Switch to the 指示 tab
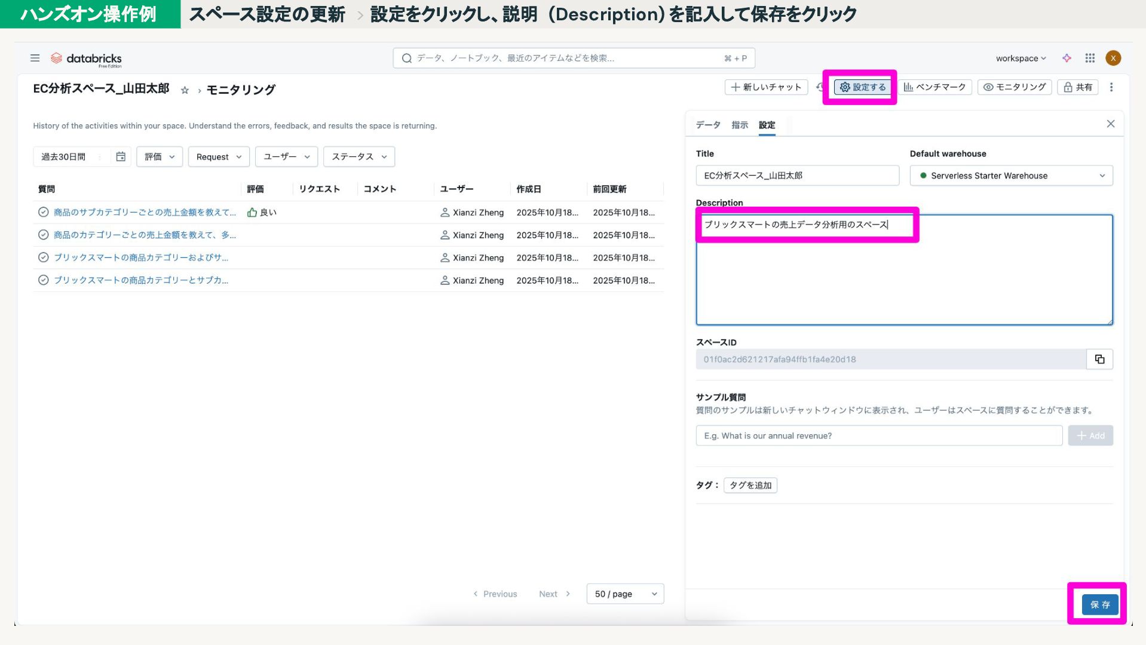The image size is (1146, 645). tap(739, 125)
